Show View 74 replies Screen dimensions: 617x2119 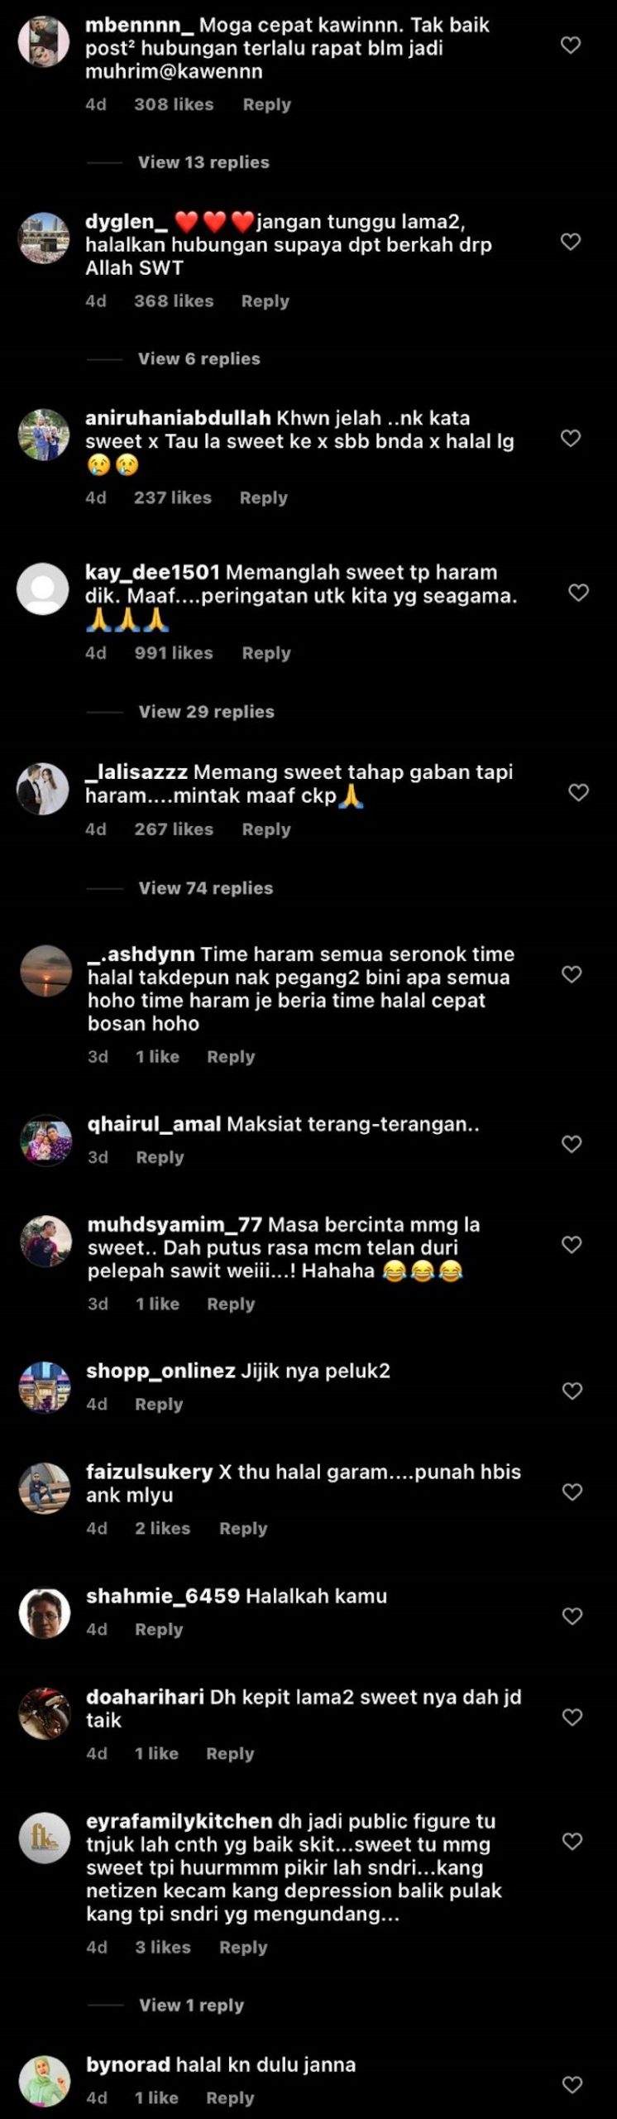206,888
